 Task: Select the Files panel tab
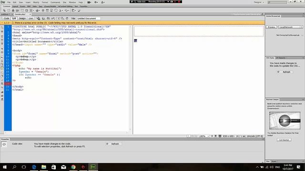[268, 161]
